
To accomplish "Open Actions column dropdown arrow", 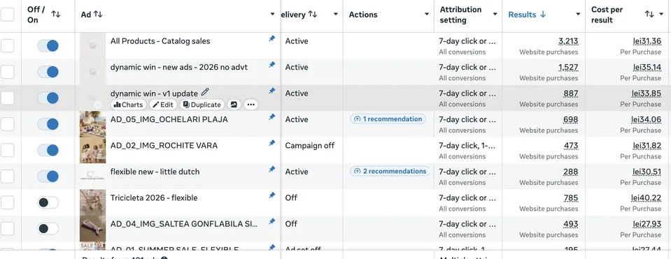I will coord(427,15).
